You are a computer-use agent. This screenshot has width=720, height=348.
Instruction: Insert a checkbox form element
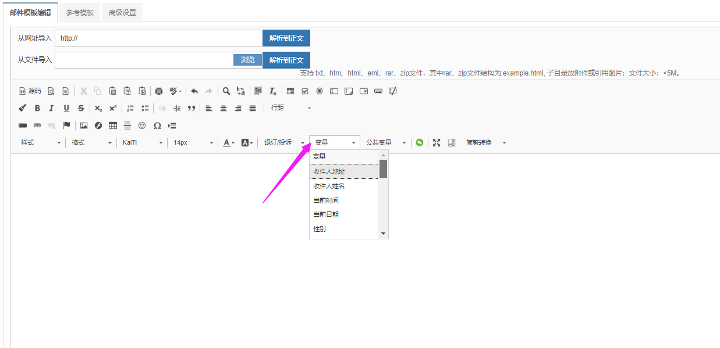point(305,91)
